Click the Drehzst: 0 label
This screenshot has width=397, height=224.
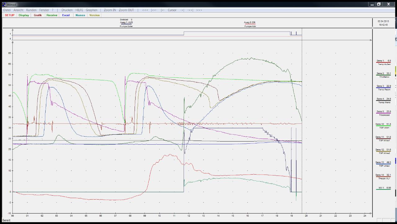click(126, 19)
